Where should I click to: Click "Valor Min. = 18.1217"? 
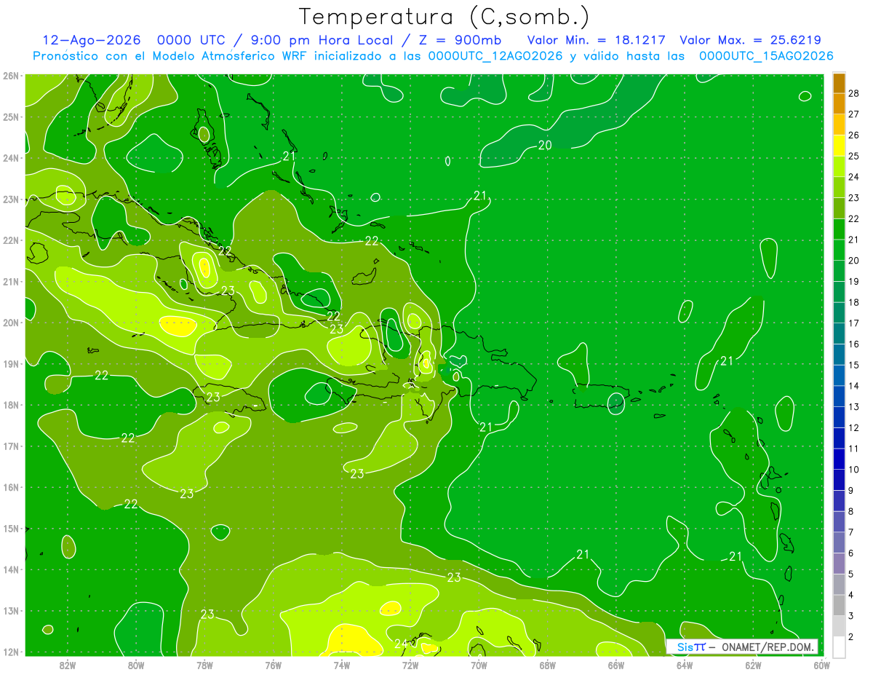pyautogui.click(x=596, y=40)
